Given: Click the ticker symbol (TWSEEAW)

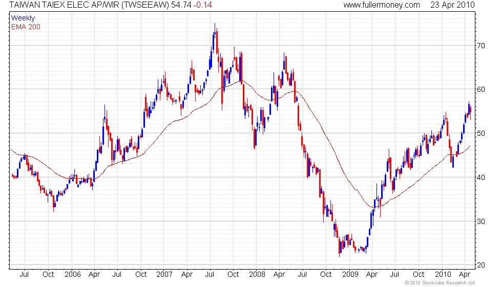Looking at the screenshot, I should click(145, 5).
